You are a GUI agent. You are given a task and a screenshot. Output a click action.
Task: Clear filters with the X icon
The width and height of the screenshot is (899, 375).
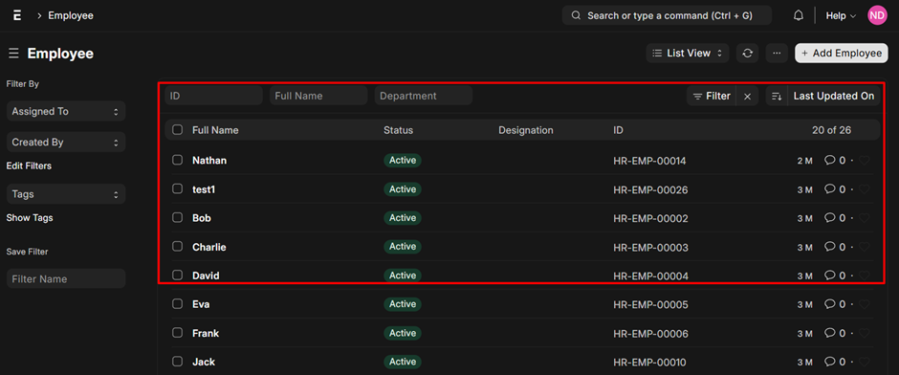point(747,97)
